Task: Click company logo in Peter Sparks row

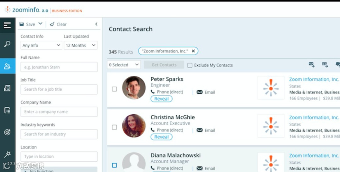Action: tap(271, 88)
